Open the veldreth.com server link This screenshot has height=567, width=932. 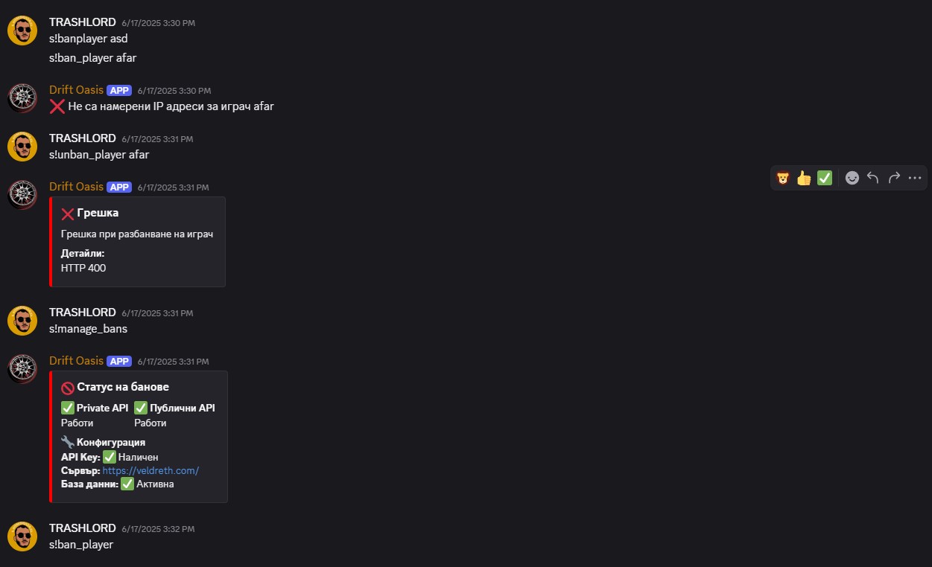coord(150,471)
